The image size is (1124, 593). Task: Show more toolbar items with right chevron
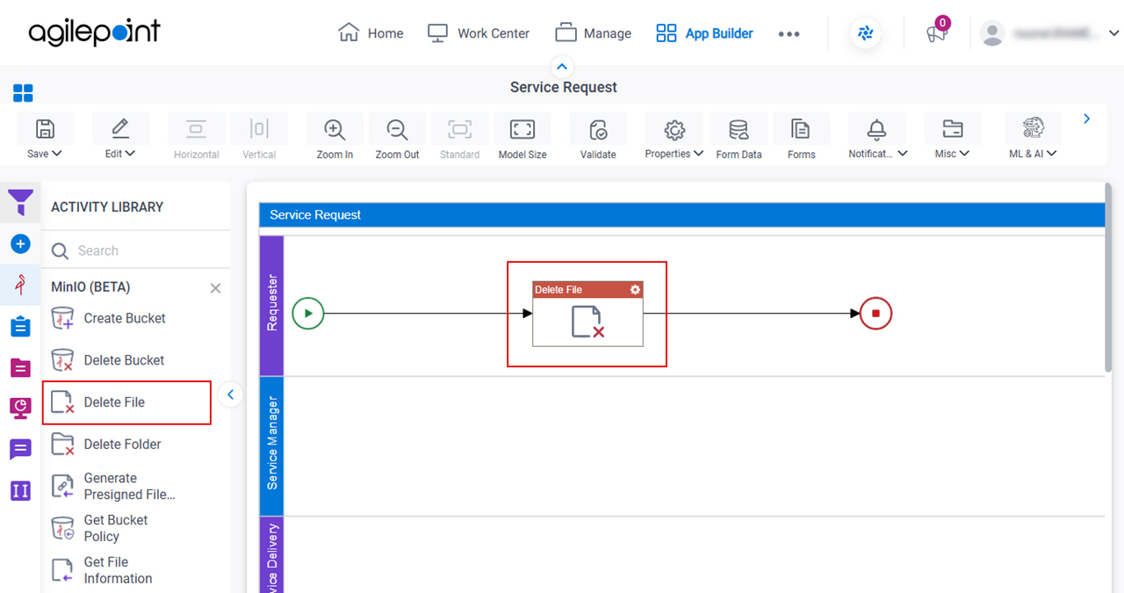pyautogui.click(x=1087, y=119)
